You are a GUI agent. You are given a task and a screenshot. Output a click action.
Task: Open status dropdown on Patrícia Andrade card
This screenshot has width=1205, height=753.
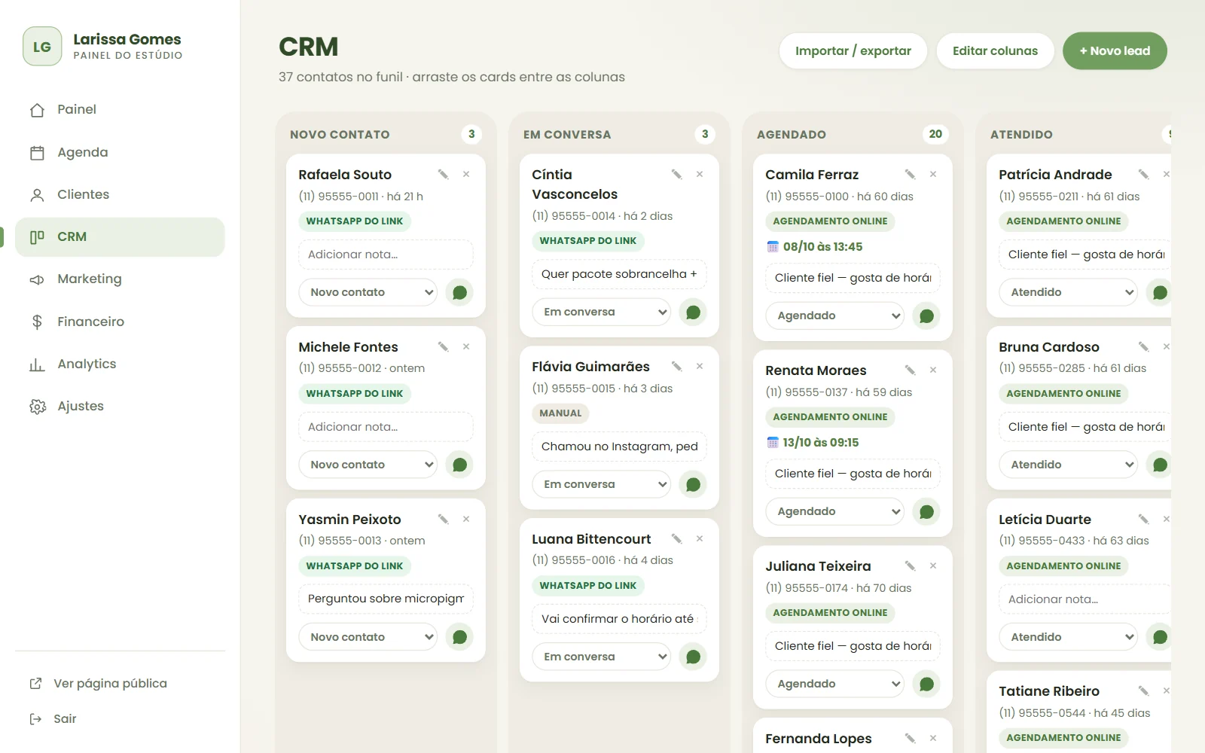click(1069, 292)
